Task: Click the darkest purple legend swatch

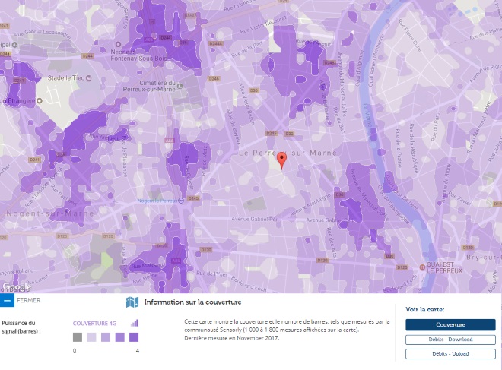Action: click(134, 337)
